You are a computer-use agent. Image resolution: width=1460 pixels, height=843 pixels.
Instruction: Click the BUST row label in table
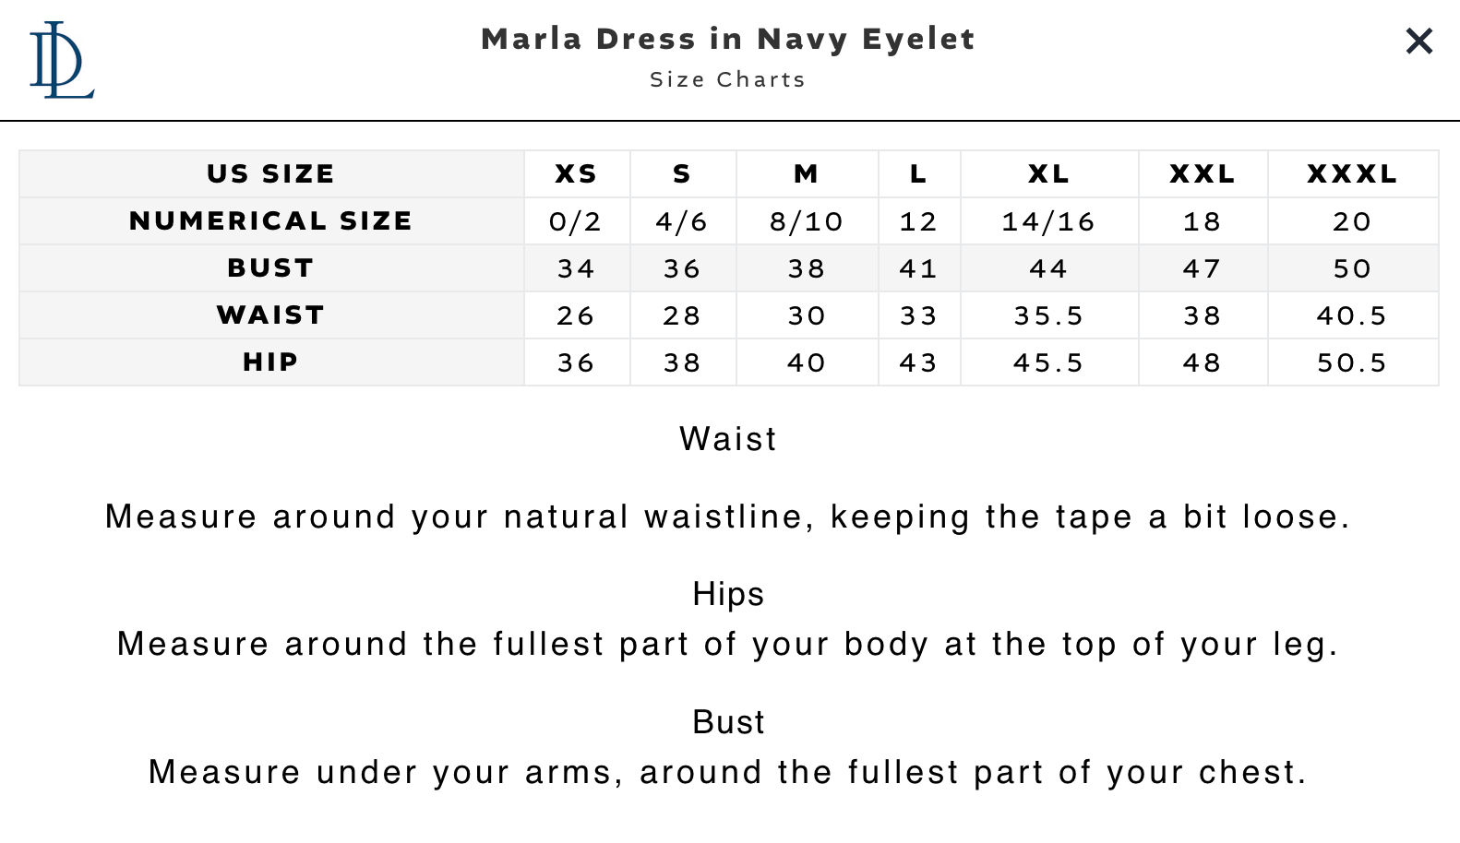[x=270, y=267]
